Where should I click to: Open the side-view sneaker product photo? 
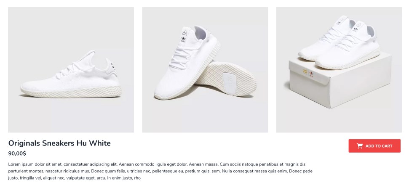71,70
